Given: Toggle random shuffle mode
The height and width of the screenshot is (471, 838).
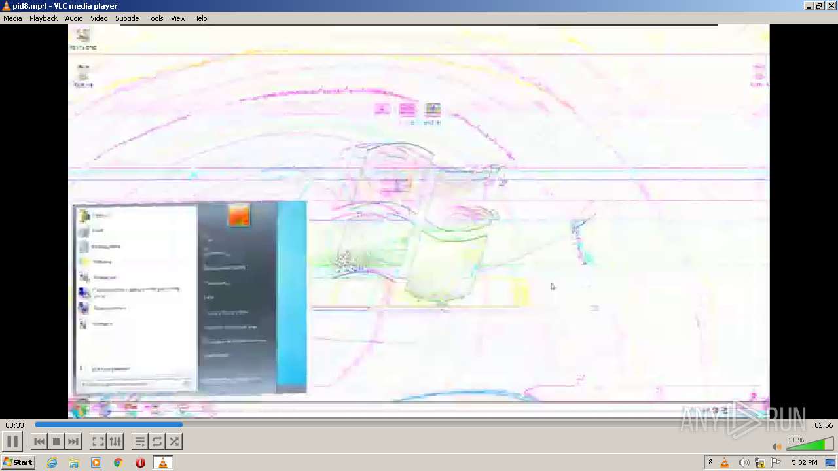Looking at the screenshot, I should coord(174,442).
